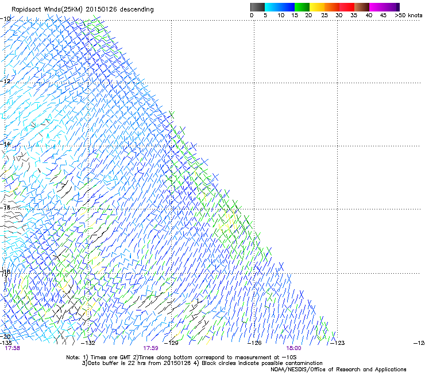Click the purple '18:00' time label

294,348
